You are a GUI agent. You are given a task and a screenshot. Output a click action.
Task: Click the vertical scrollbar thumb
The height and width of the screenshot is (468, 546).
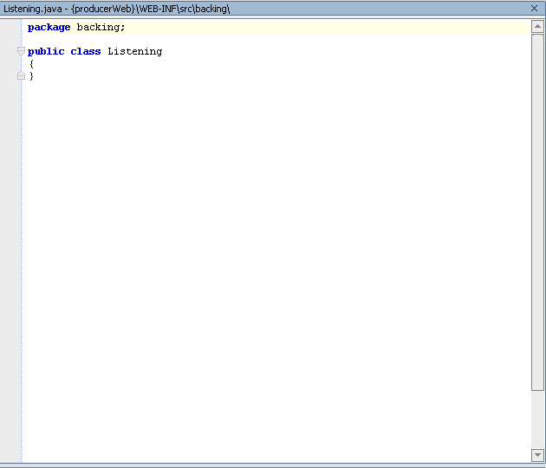pos(537,212)
